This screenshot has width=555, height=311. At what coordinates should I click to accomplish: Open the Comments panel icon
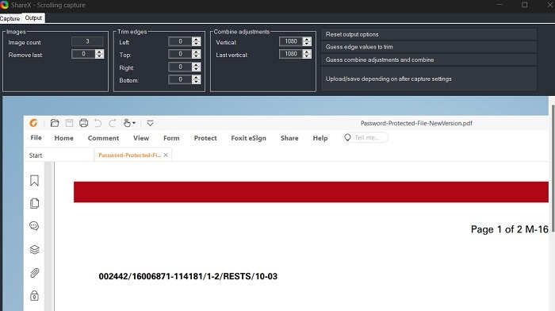pyautogui.click(x=34, y=226)
